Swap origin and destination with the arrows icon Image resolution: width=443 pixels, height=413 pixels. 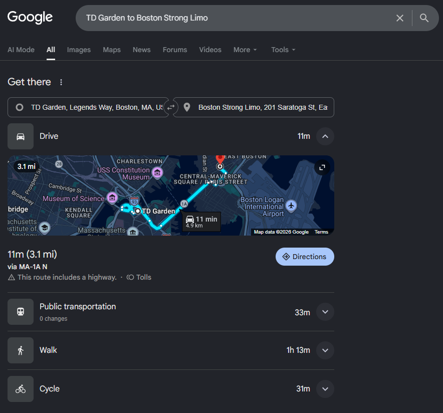point(171,107)
